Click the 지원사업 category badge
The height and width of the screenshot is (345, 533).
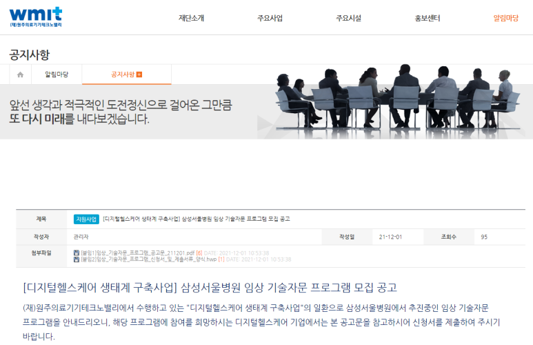pyautogui.click(x=86, y=219)
